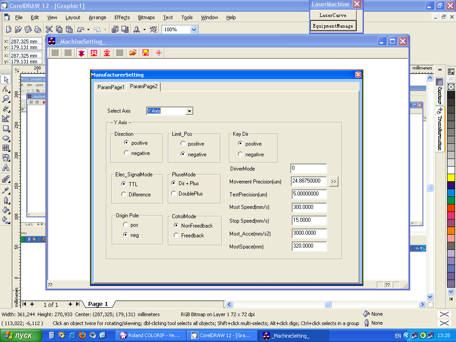Screen dimensions: 456x342
Task: Select the Rectangle tool
Action: [x=6, y=129]
